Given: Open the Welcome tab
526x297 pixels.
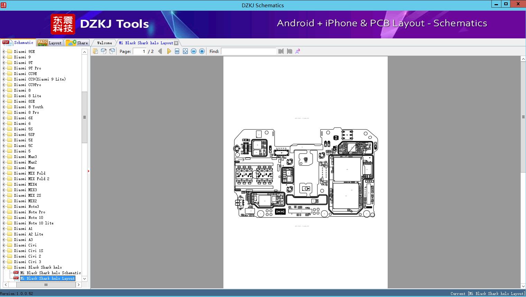Looking at the screenshot, I should tap(104, 43).
